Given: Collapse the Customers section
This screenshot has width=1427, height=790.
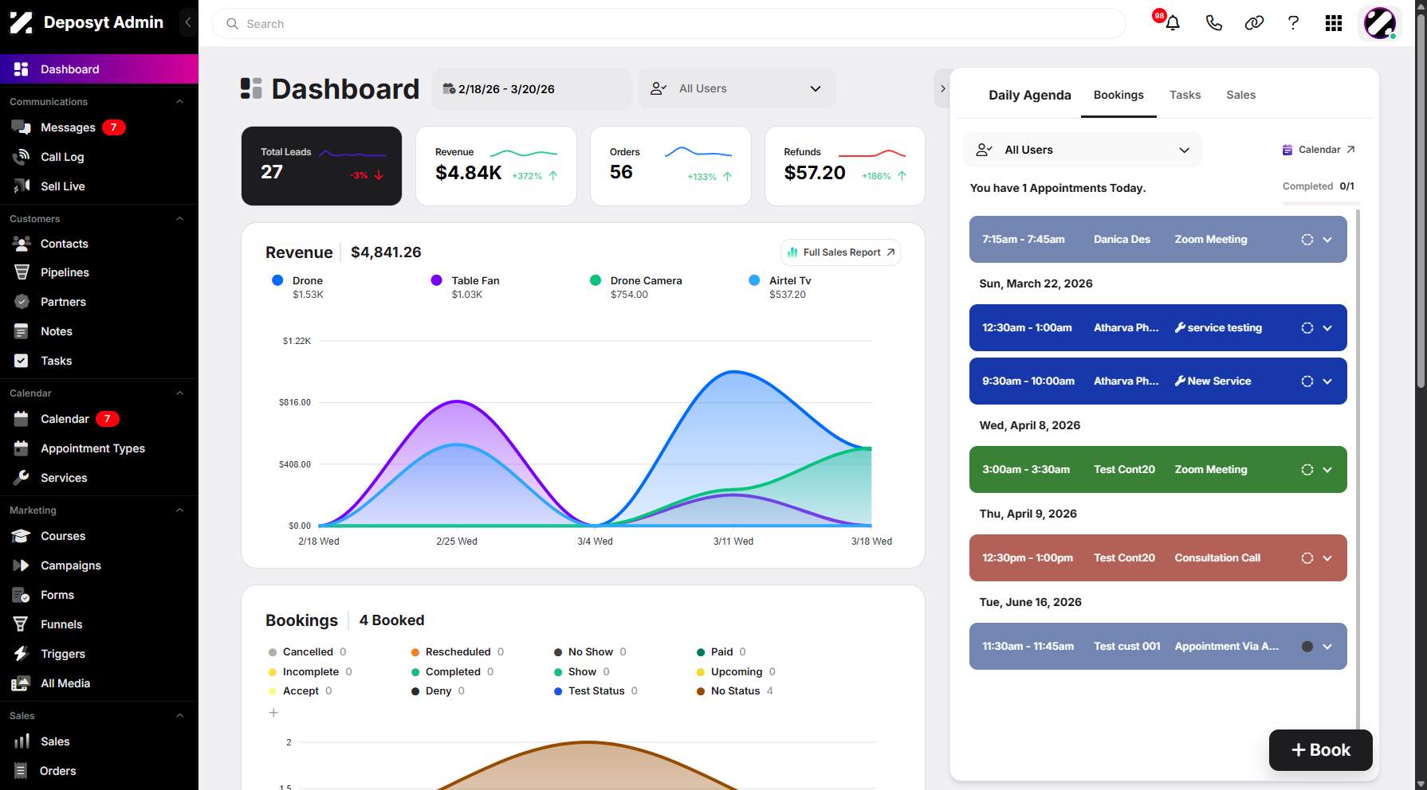Looking at the screenshot, I should tap(179, 219).
